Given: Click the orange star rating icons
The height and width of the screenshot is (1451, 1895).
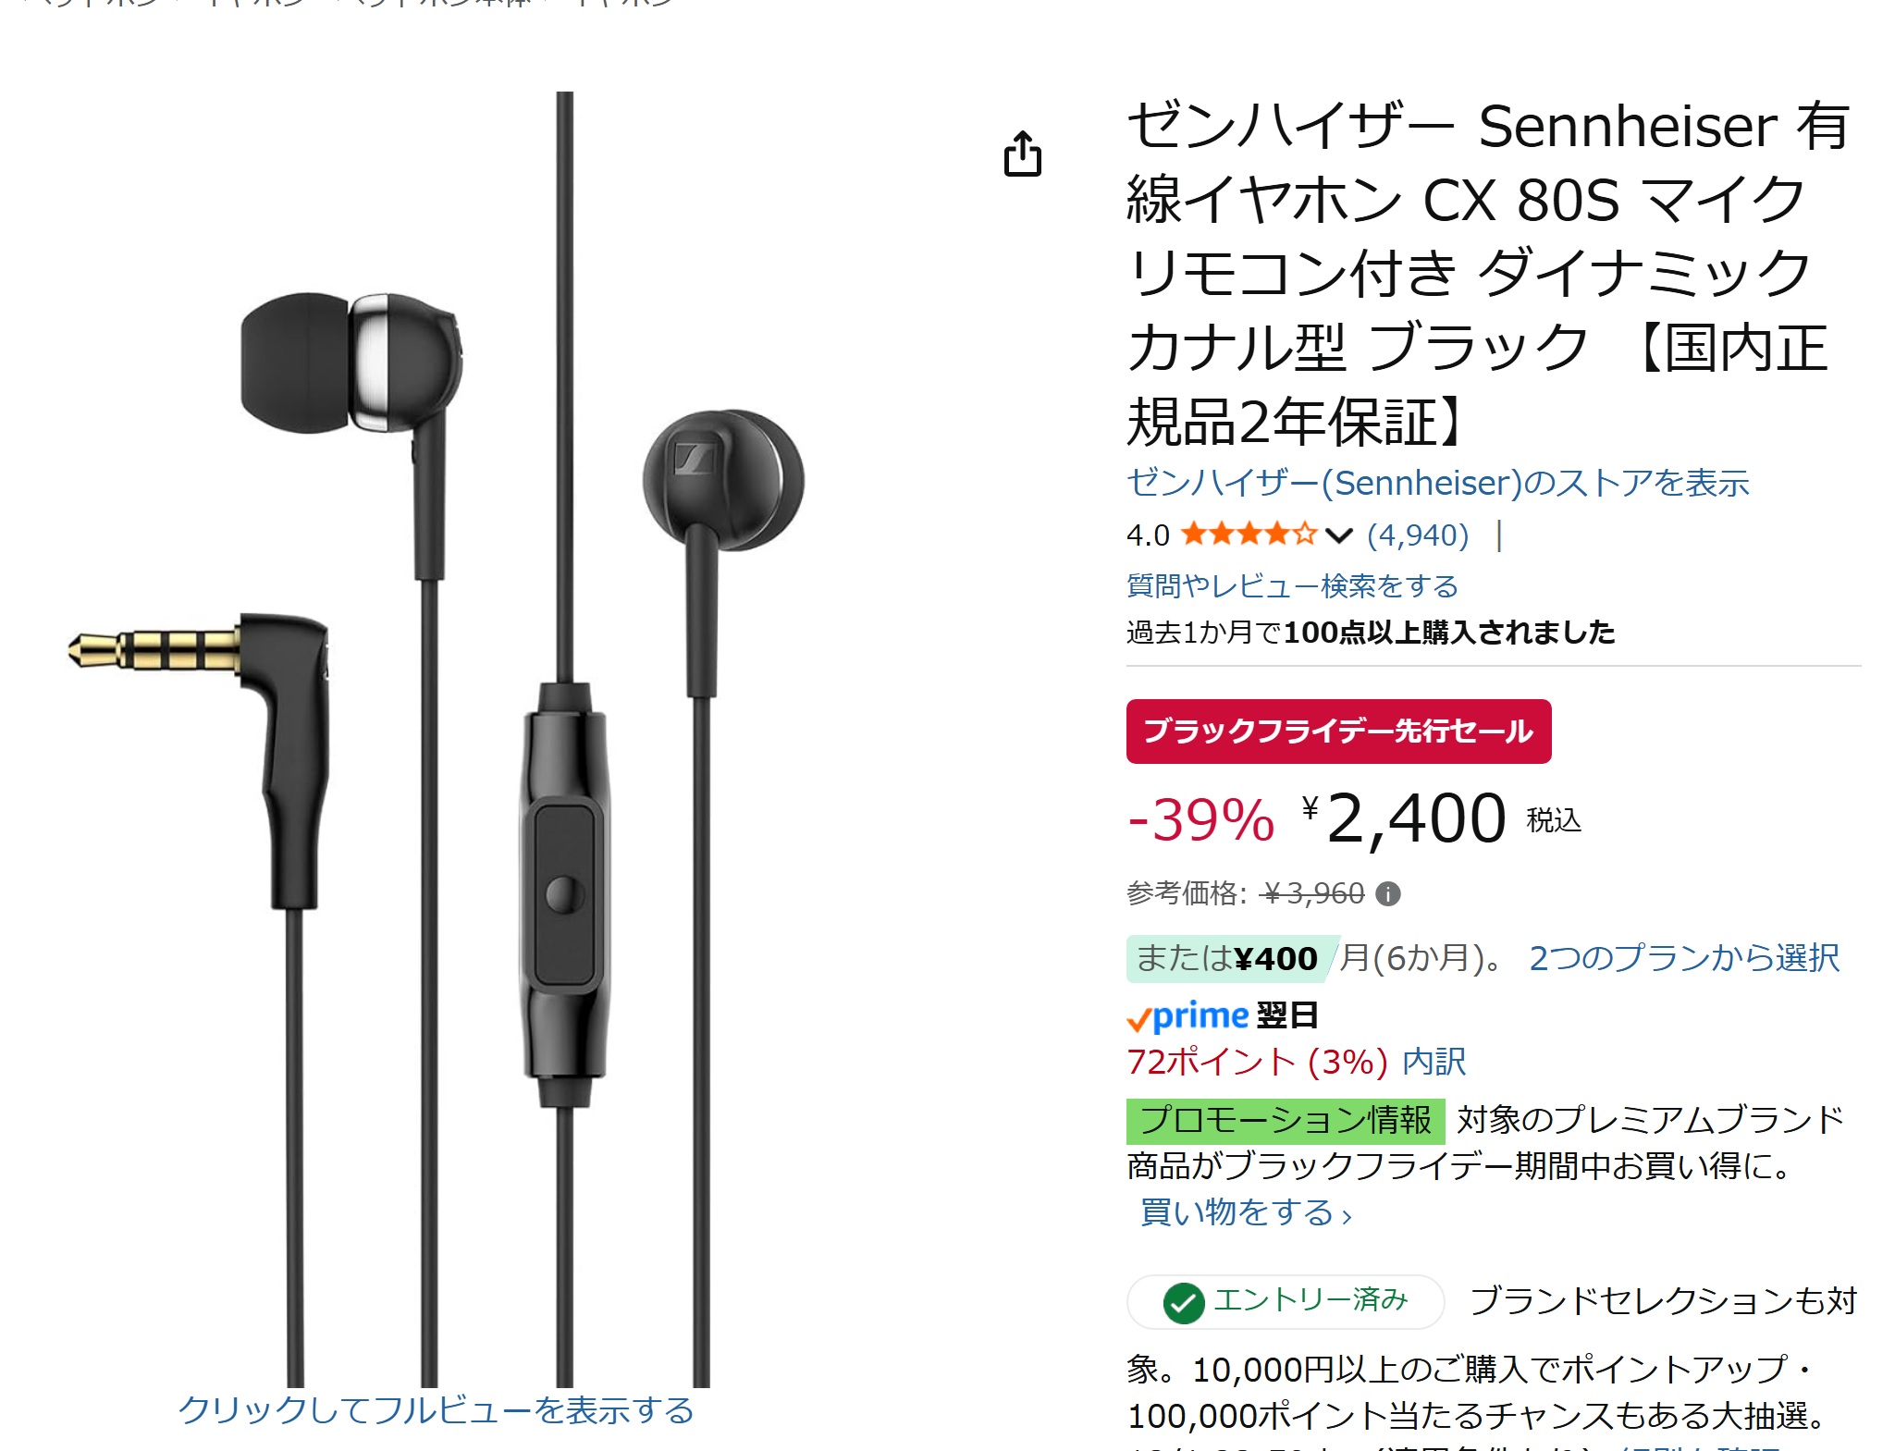Looking at the screenshot, I should 1249,534.
